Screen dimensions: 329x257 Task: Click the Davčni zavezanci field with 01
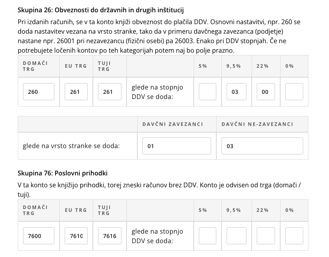click(x=177, y=146)
